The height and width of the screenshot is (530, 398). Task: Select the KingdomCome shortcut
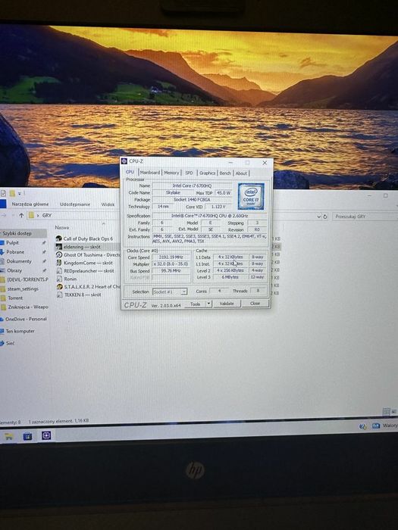pyautogui.click(x=84, y=263)
